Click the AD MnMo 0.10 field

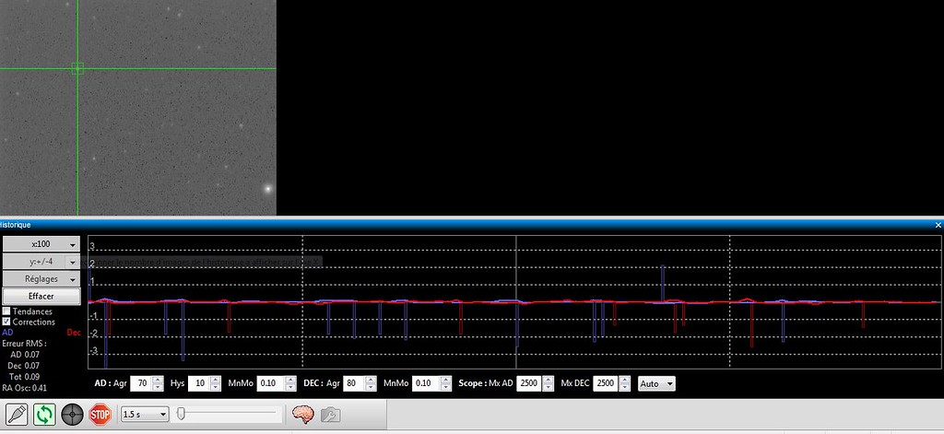(271, 383)
